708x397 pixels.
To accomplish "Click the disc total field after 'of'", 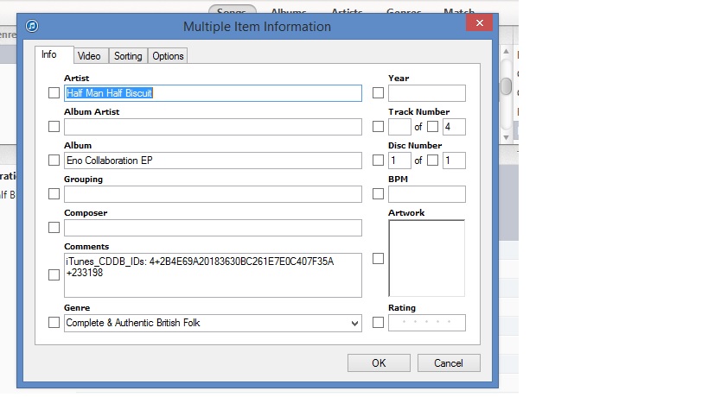I will coord(454,161).
